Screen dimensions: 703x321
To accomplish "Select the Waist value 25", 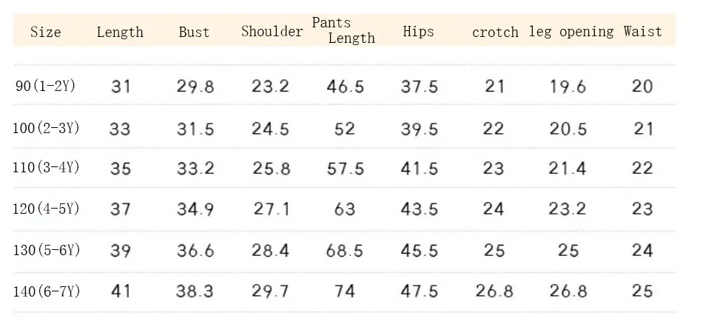I will tap(642, 291).
